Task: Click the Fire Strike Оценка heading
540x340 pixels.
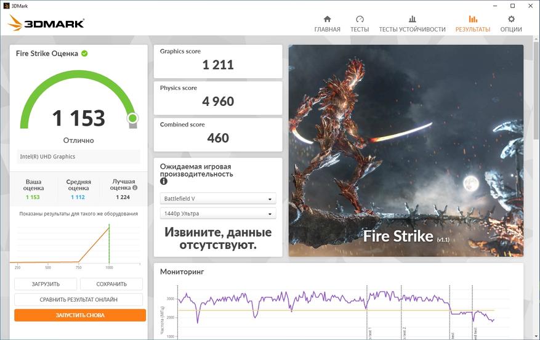Action: (x=47, y=54)
